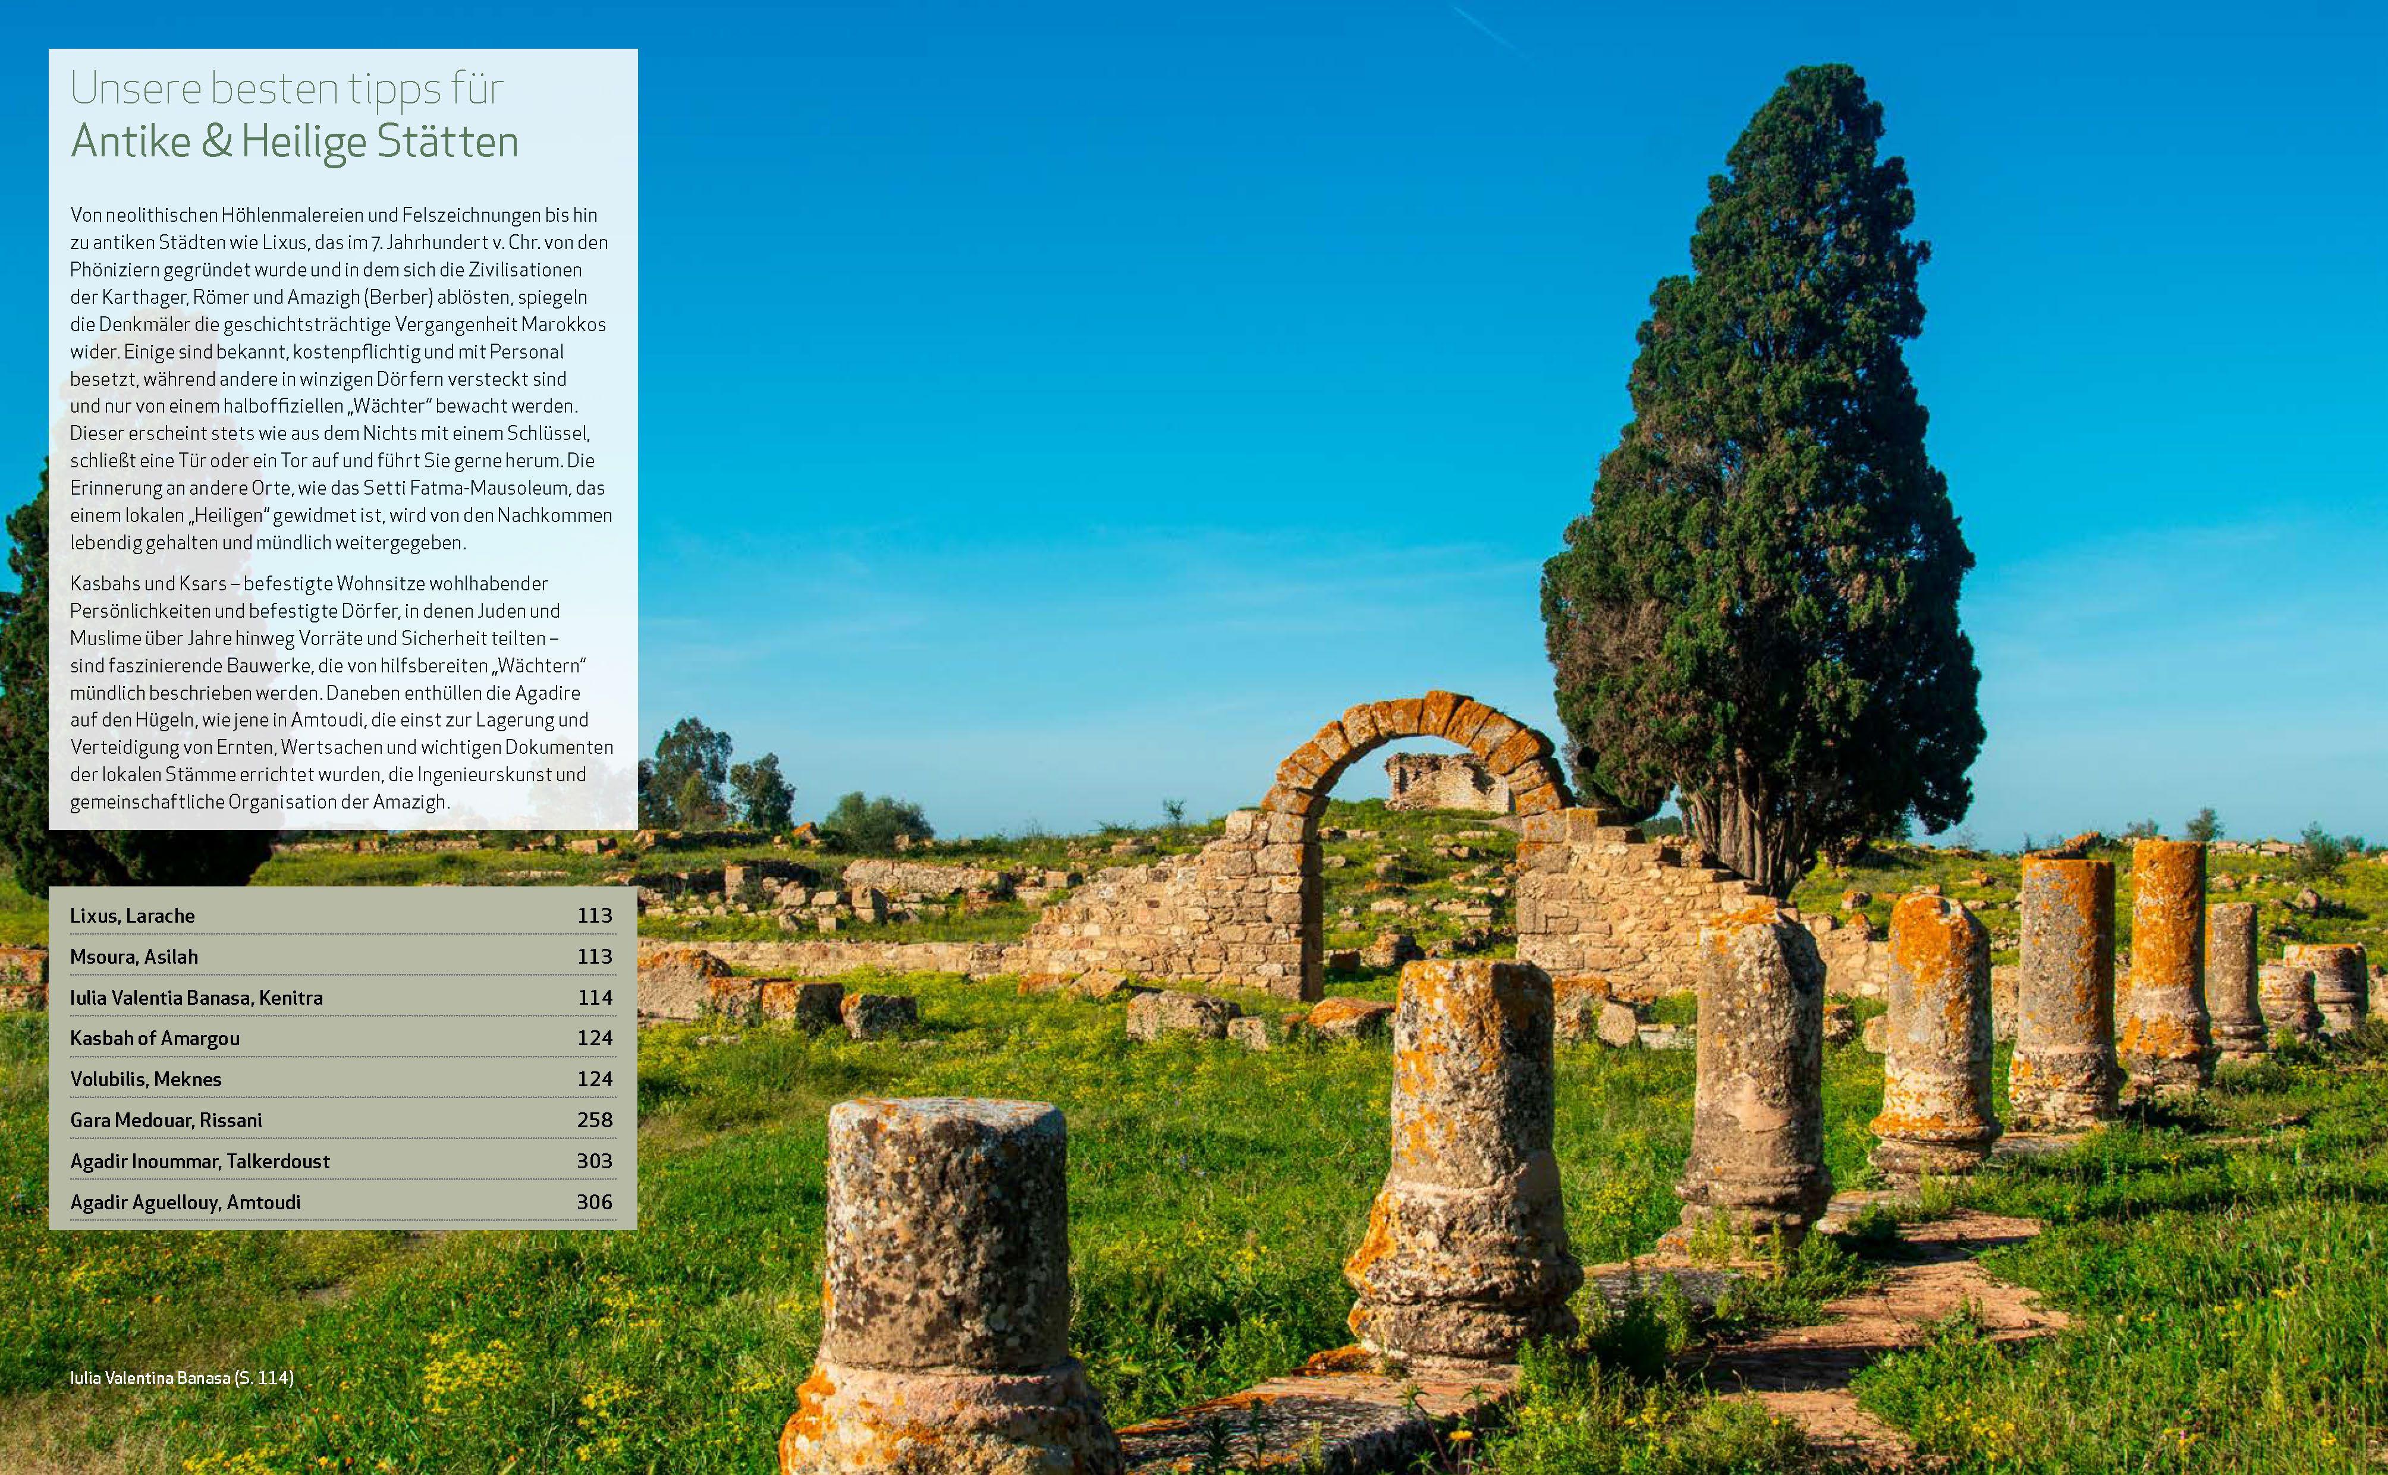Click the photo caption Iulia Valentina Banasa
The width and height of the screenshot is (2388, 1475).
pyautogui.click(x=181, y=1379)
